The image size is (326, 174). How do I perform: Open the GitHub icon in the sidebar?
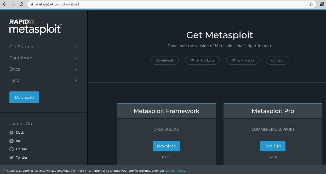[x=12, y=149]
